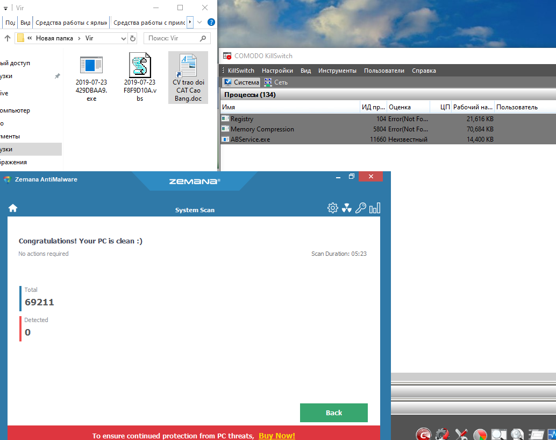Select Memory Compression process row

(388, 129)
